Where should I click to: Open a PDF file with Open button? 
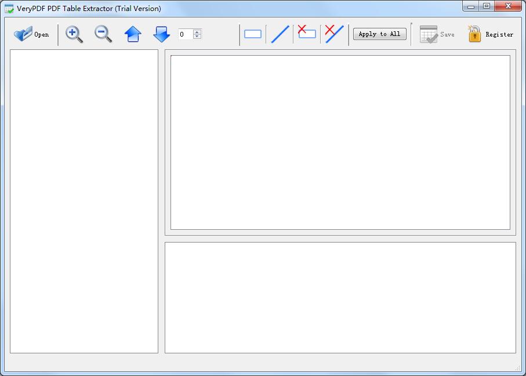(x=31, y=34)
